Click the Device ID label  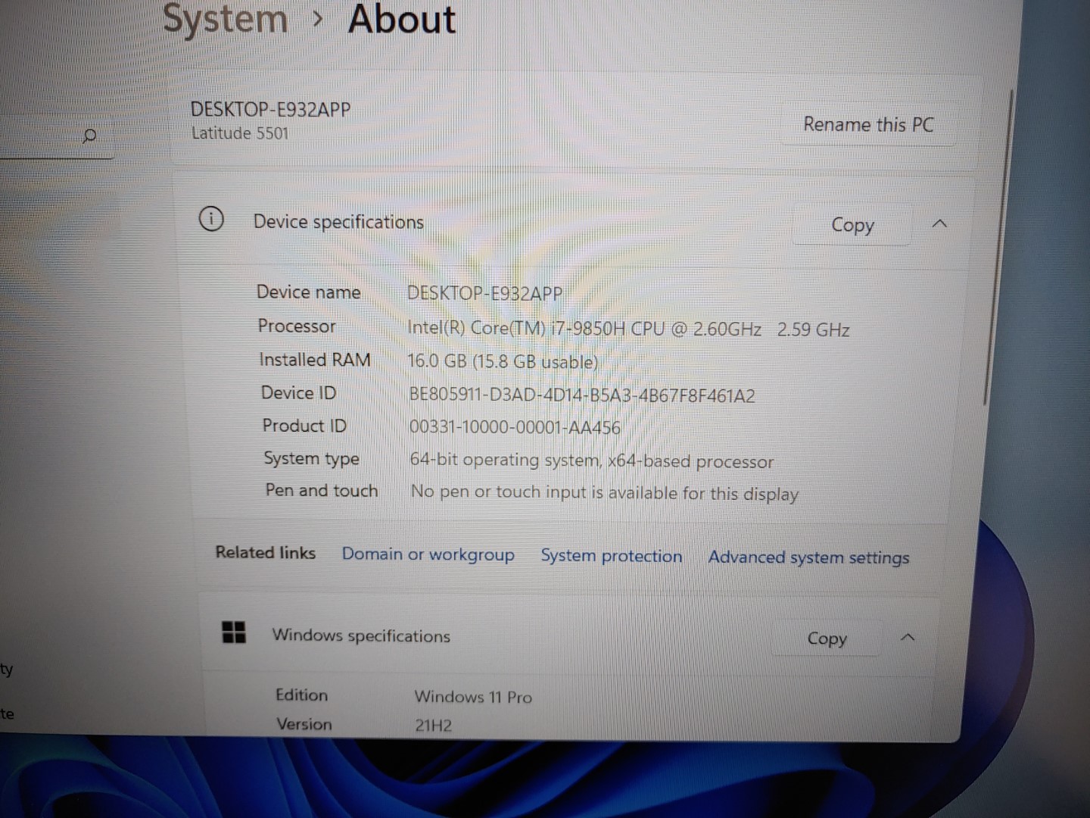(x=298, y=392)
